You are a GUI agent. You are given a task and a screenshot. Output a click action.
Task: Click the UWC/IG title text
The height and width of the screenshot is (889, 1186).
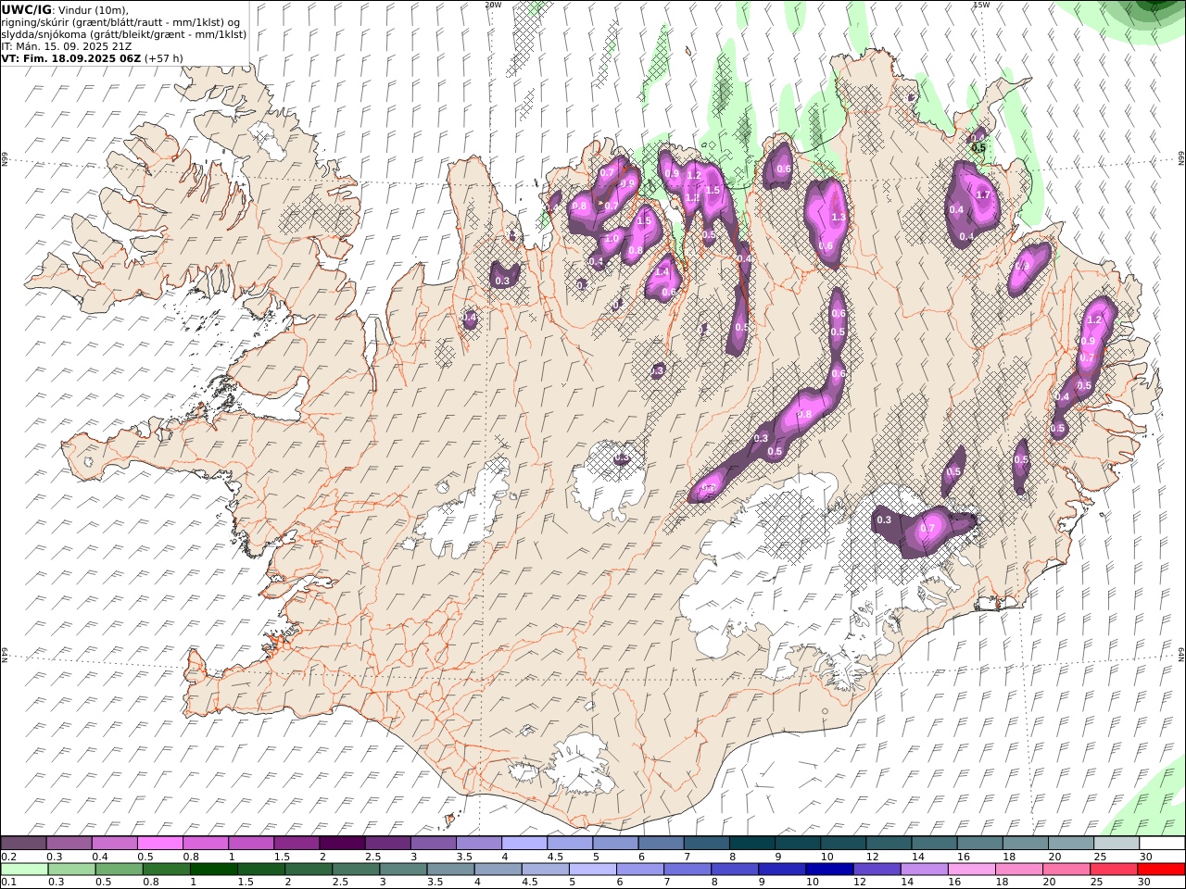(26, 9)
